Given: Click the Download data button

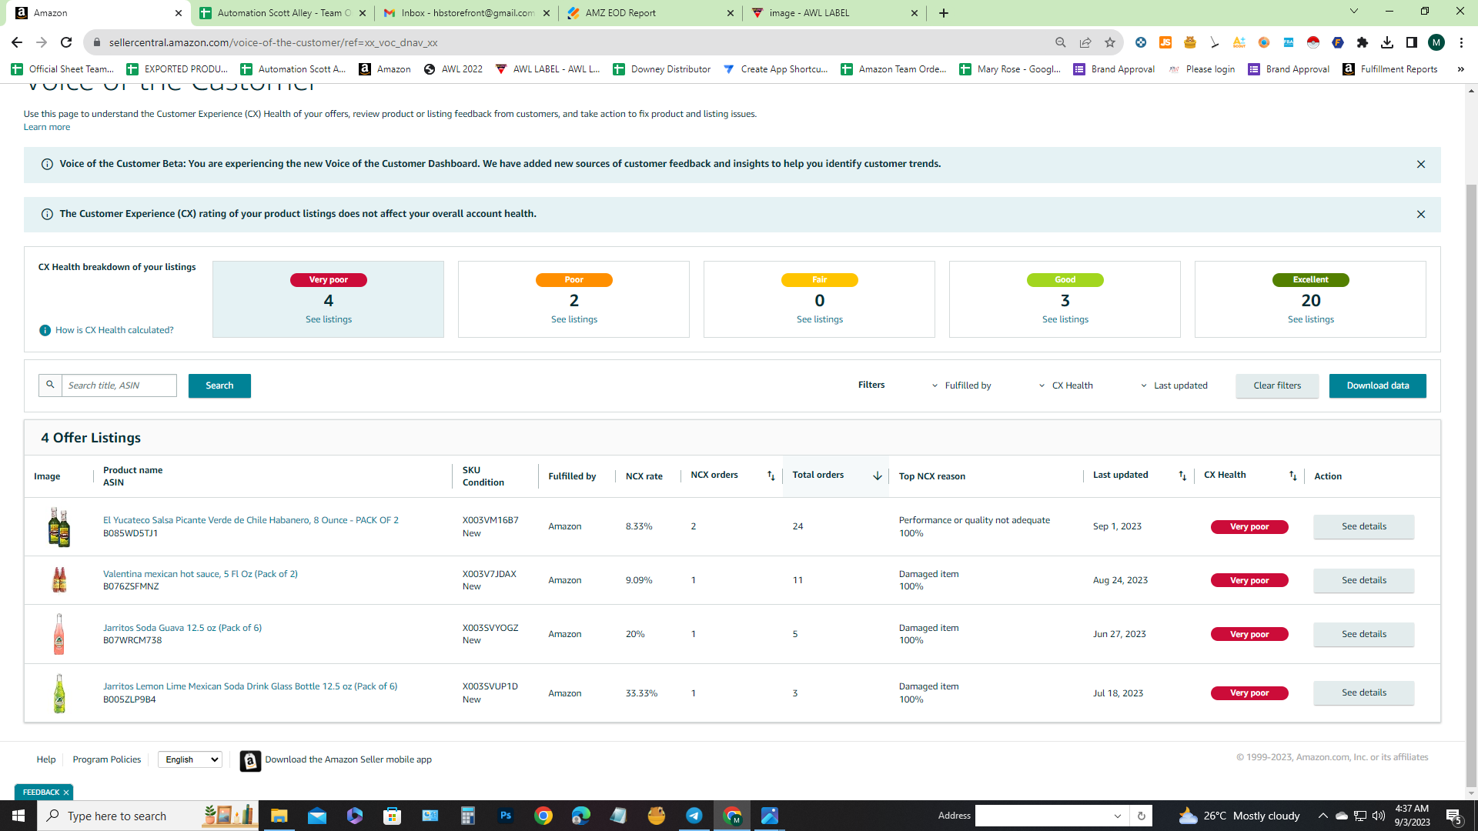Looking at the screenshot, I should [1378, 385].
